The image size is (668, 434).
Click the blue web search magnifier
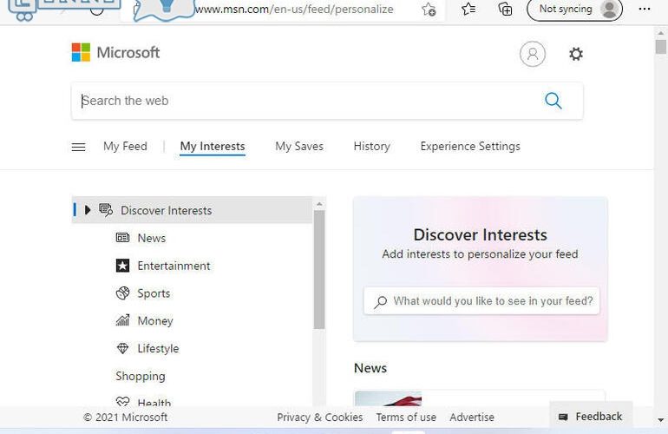(x=553, y=101)
